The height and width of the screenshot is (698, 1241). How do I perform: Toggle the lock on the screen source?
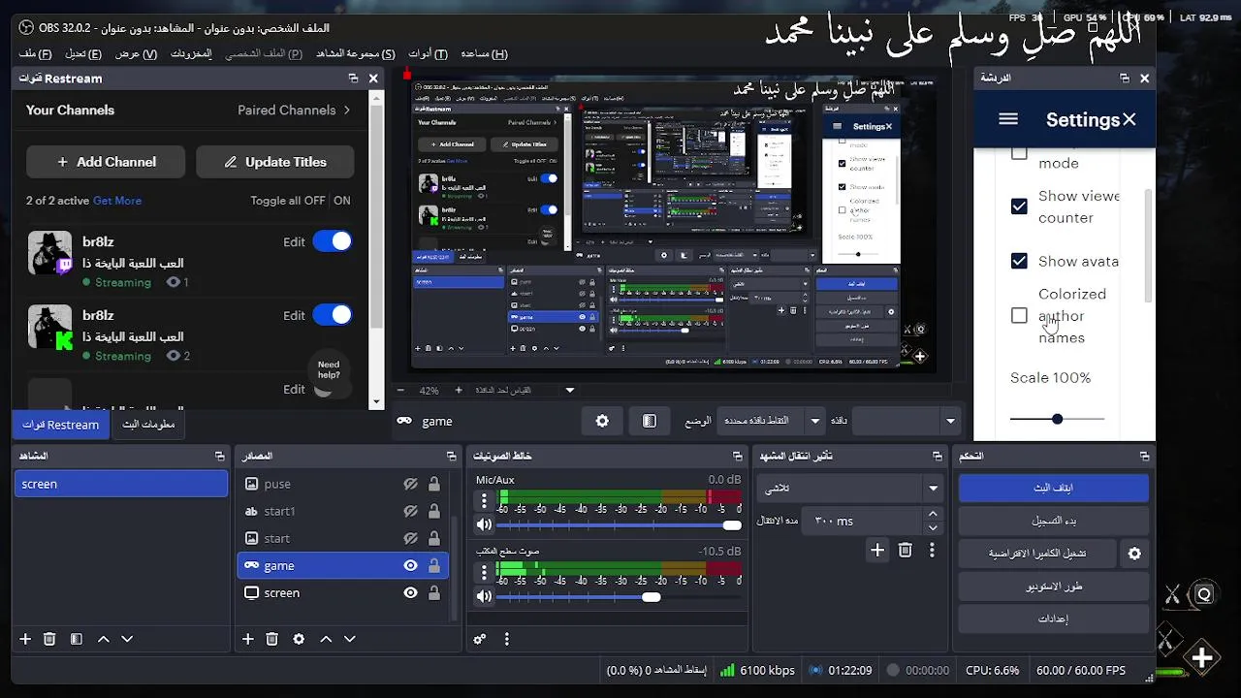tap(434, 592)
